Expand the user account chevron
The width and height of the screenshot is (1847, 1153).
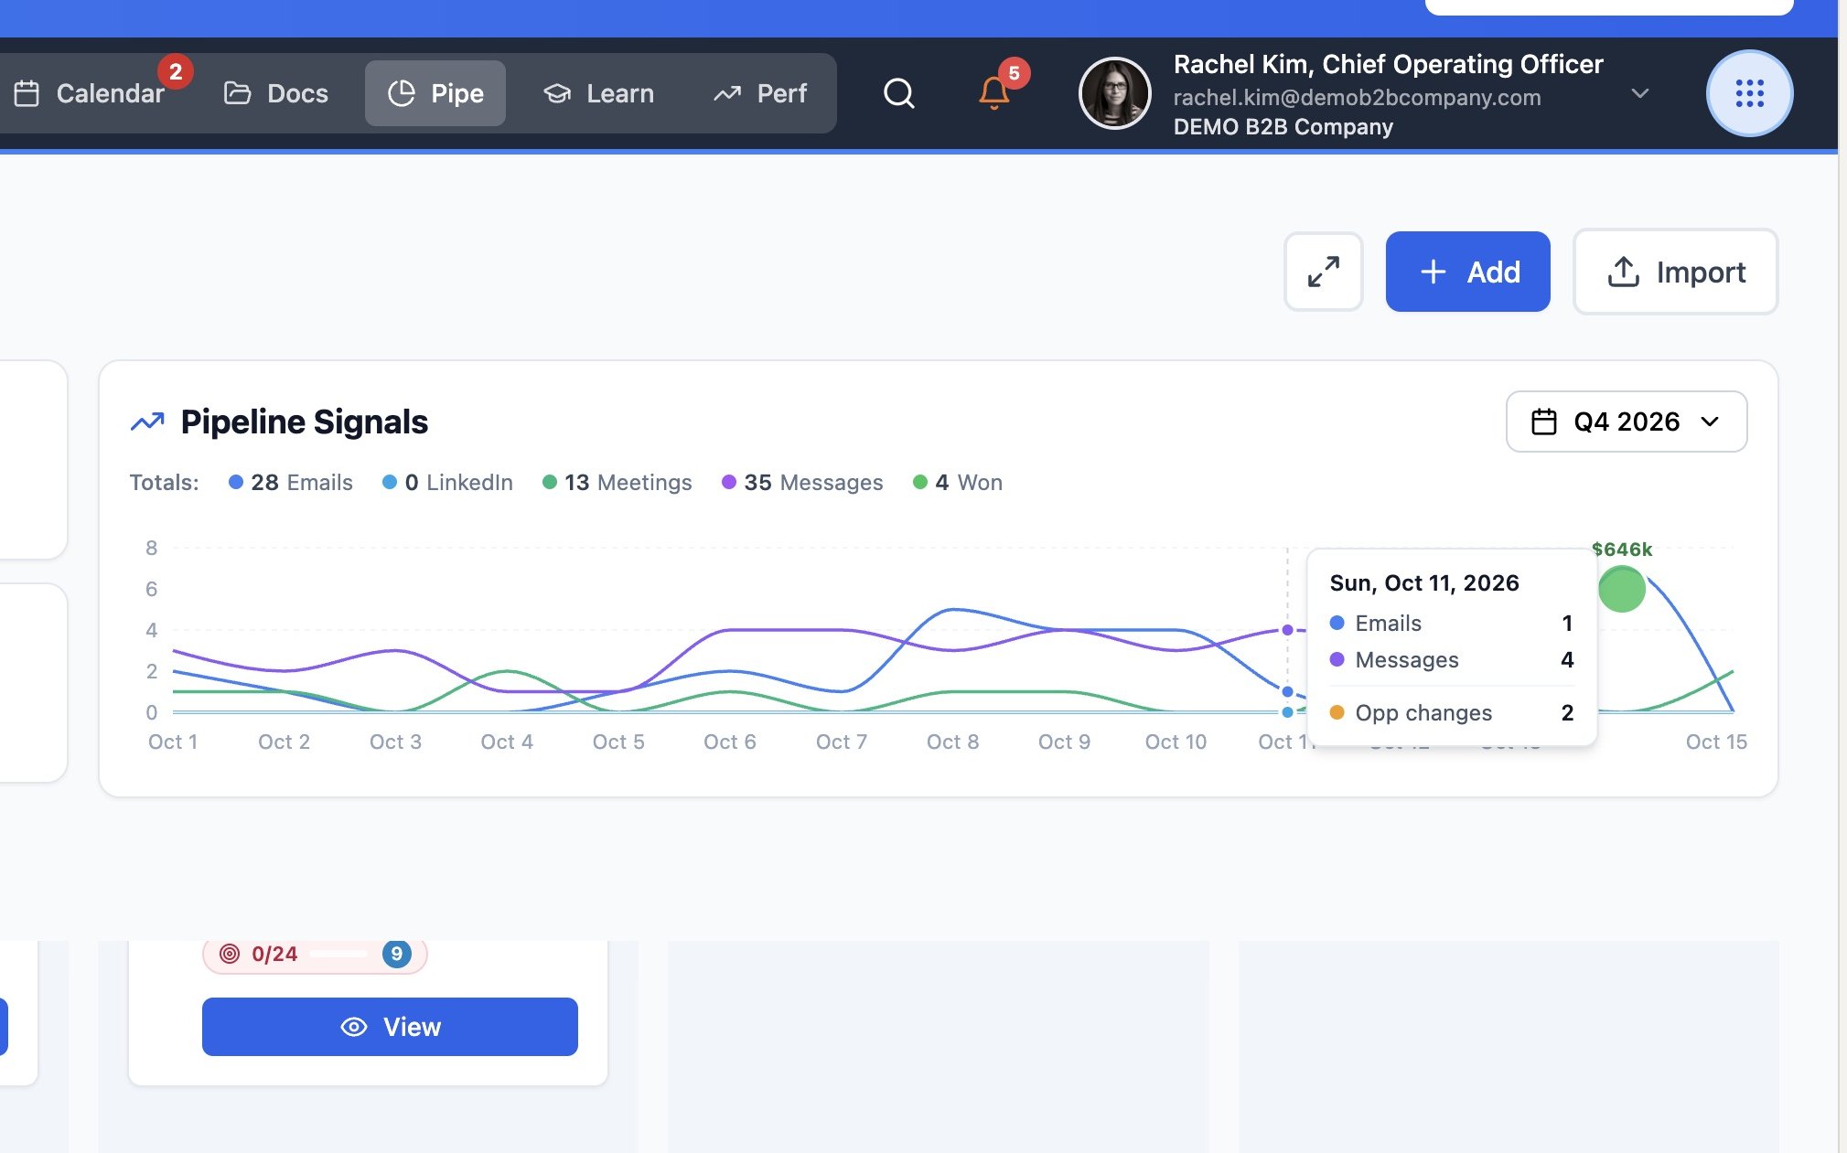coord(1640,93)
